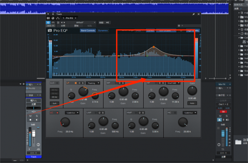The height and width of the screenshot is (163, 248).
Task: Open the plugin gear settings icon
Action: (179, 26)
